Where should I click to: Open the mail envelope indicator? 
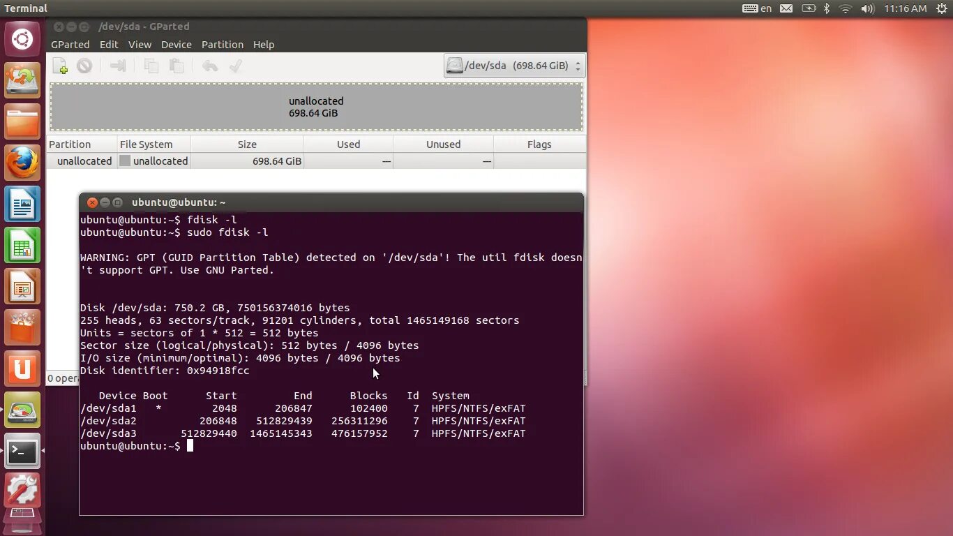click(786, 8)
